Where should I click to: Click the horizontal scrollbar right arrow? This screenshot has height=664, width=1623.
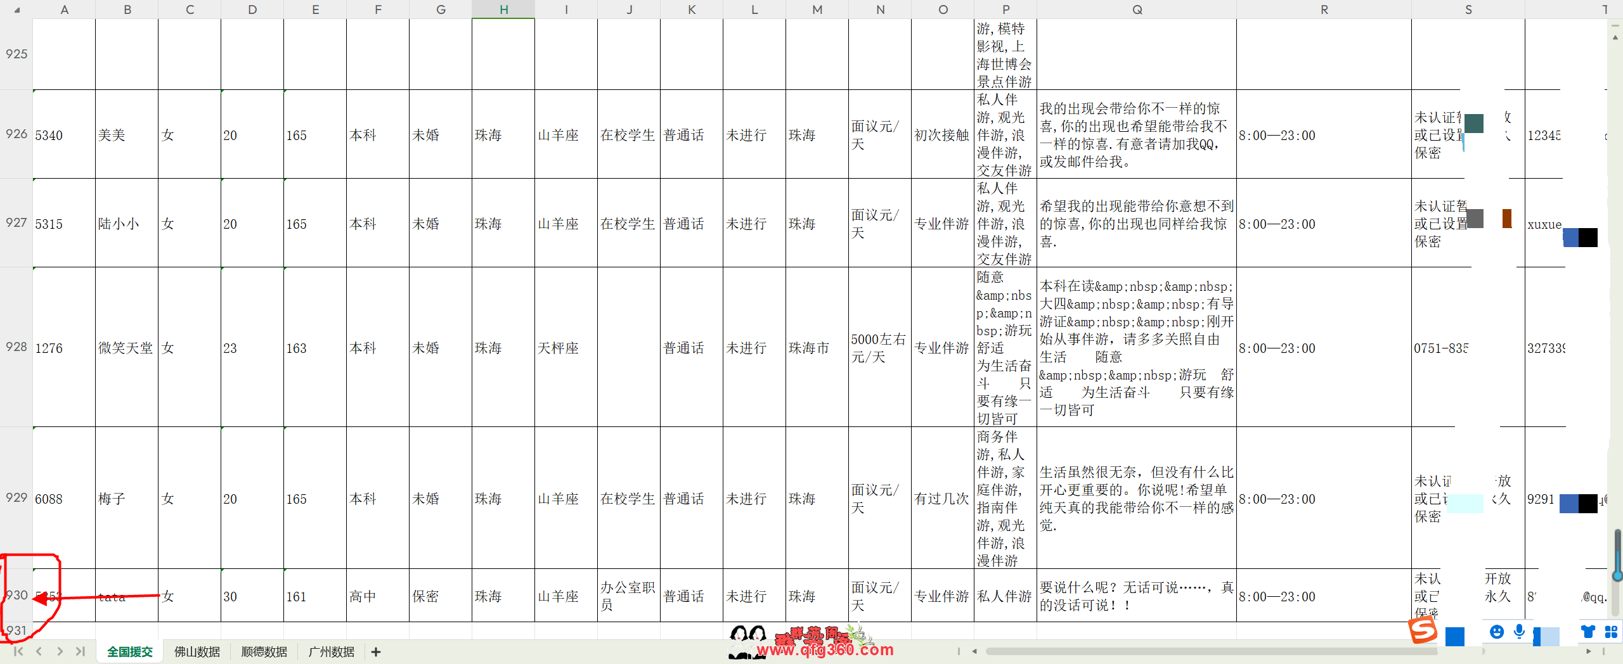(x=1588, y=651)
